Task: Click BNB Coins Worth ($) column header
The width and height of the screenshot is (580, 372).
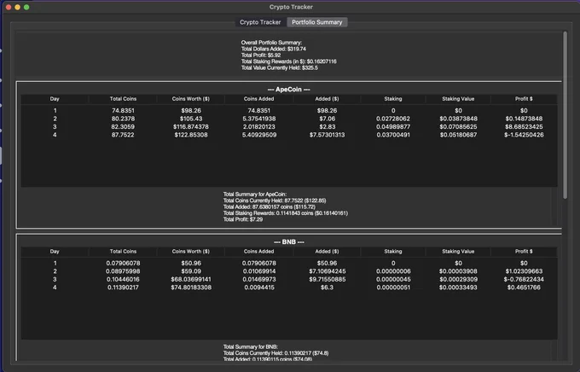Action: coord(191,252)
